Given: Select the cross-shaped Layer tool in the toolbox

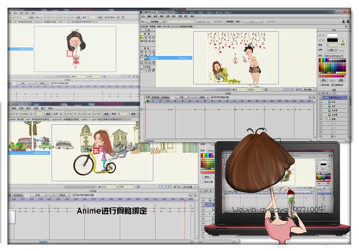Looking at the screenshot, I should coord(146,52).
